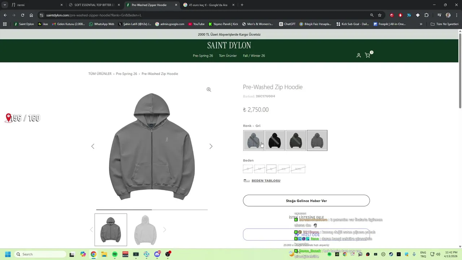462x260 pixels.
Task: Open ChatGPT bookmark
Action: click(x=287, y=24)
